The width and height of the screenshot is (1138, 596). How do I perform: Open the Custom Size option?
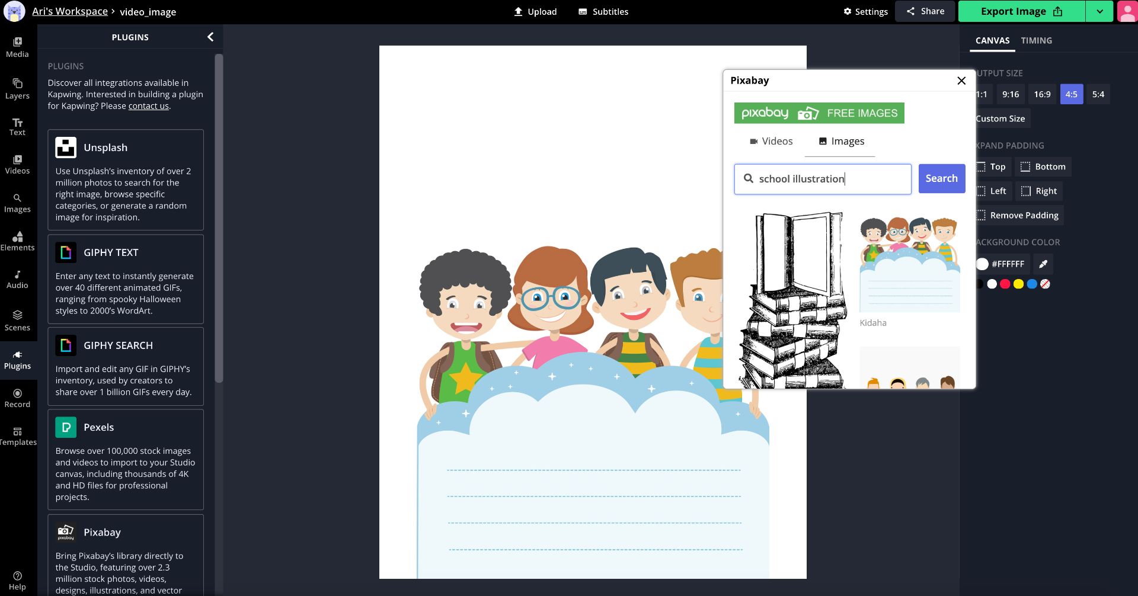(x=1000, y=118)
